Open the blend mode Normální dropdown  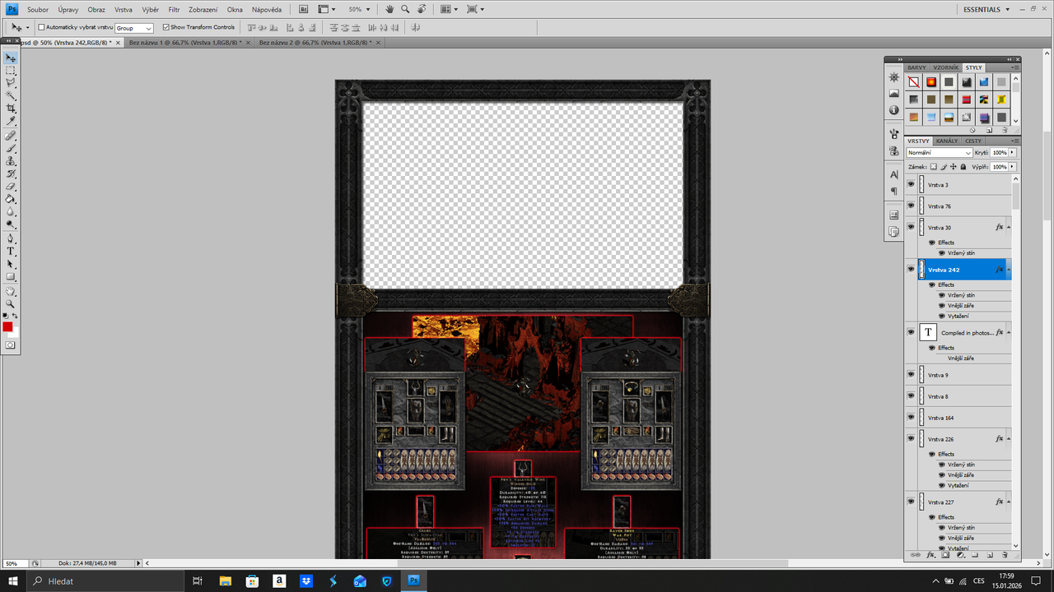(940, 153)
